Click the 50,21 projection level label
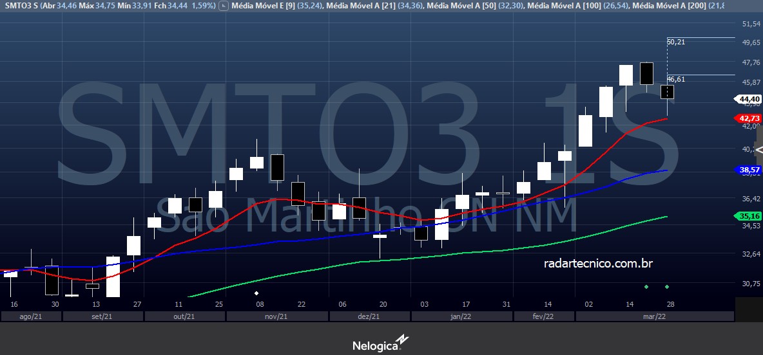Viewport: 763px width, 355px height. point(676,42)
